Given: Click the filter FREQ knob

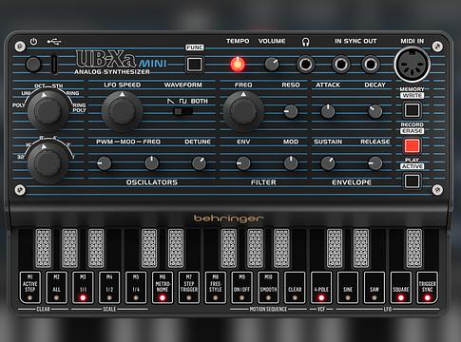Looking at the screenshot, I should (x=243, y=111).
